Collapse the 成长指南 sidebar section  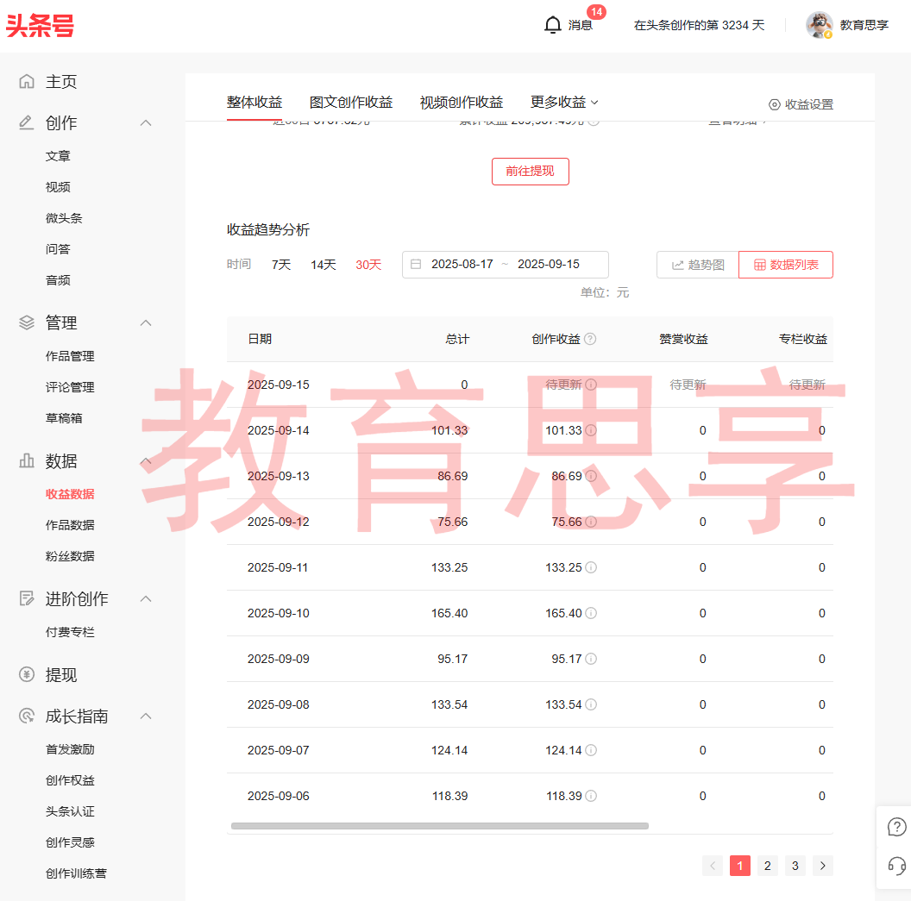point(146,716)
